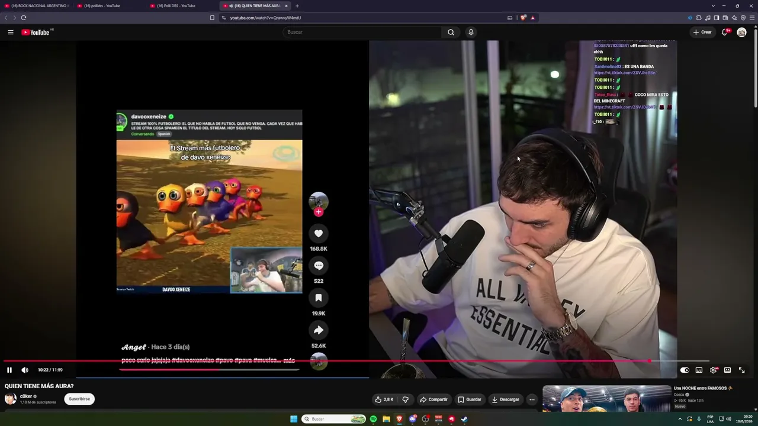The height and width of the screenshot is (426, 758).
Task: Open the 'Una NOCHE entre FAMOSOS' title
Action: (703, 388)
